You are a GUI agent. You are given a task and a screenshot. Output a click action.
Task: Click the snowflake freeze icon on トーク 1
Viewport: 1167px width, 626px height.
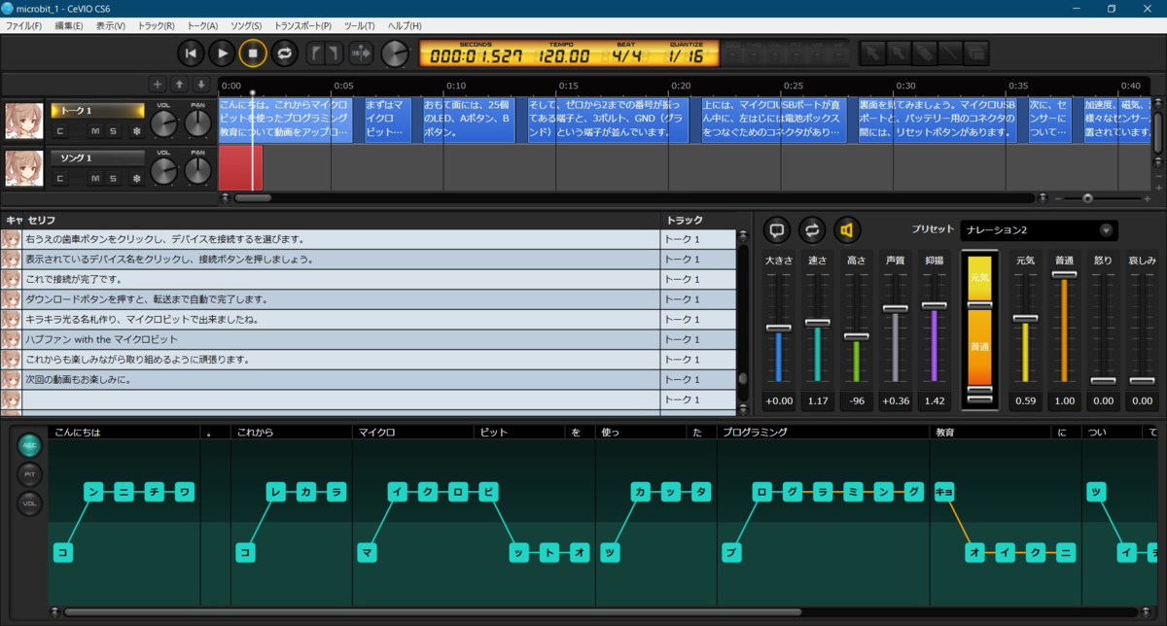[x=136, y=130]
